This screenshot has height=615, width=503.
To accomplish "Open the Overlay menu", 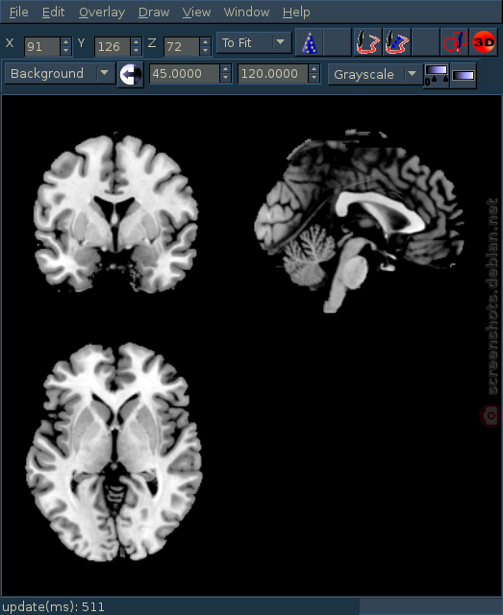I will 102,12.
